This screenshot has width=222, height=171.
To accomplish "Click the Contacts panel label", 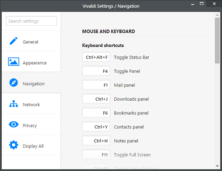I will tap(129, 127).
